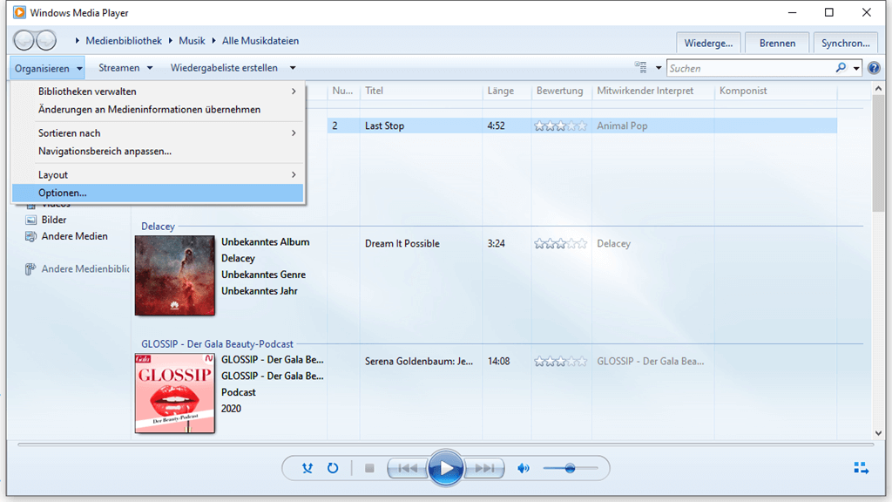The width and height of the screenshot is (892, 502).
Task: Select the Dream It Possible track
Action: [x=402, y=244]
